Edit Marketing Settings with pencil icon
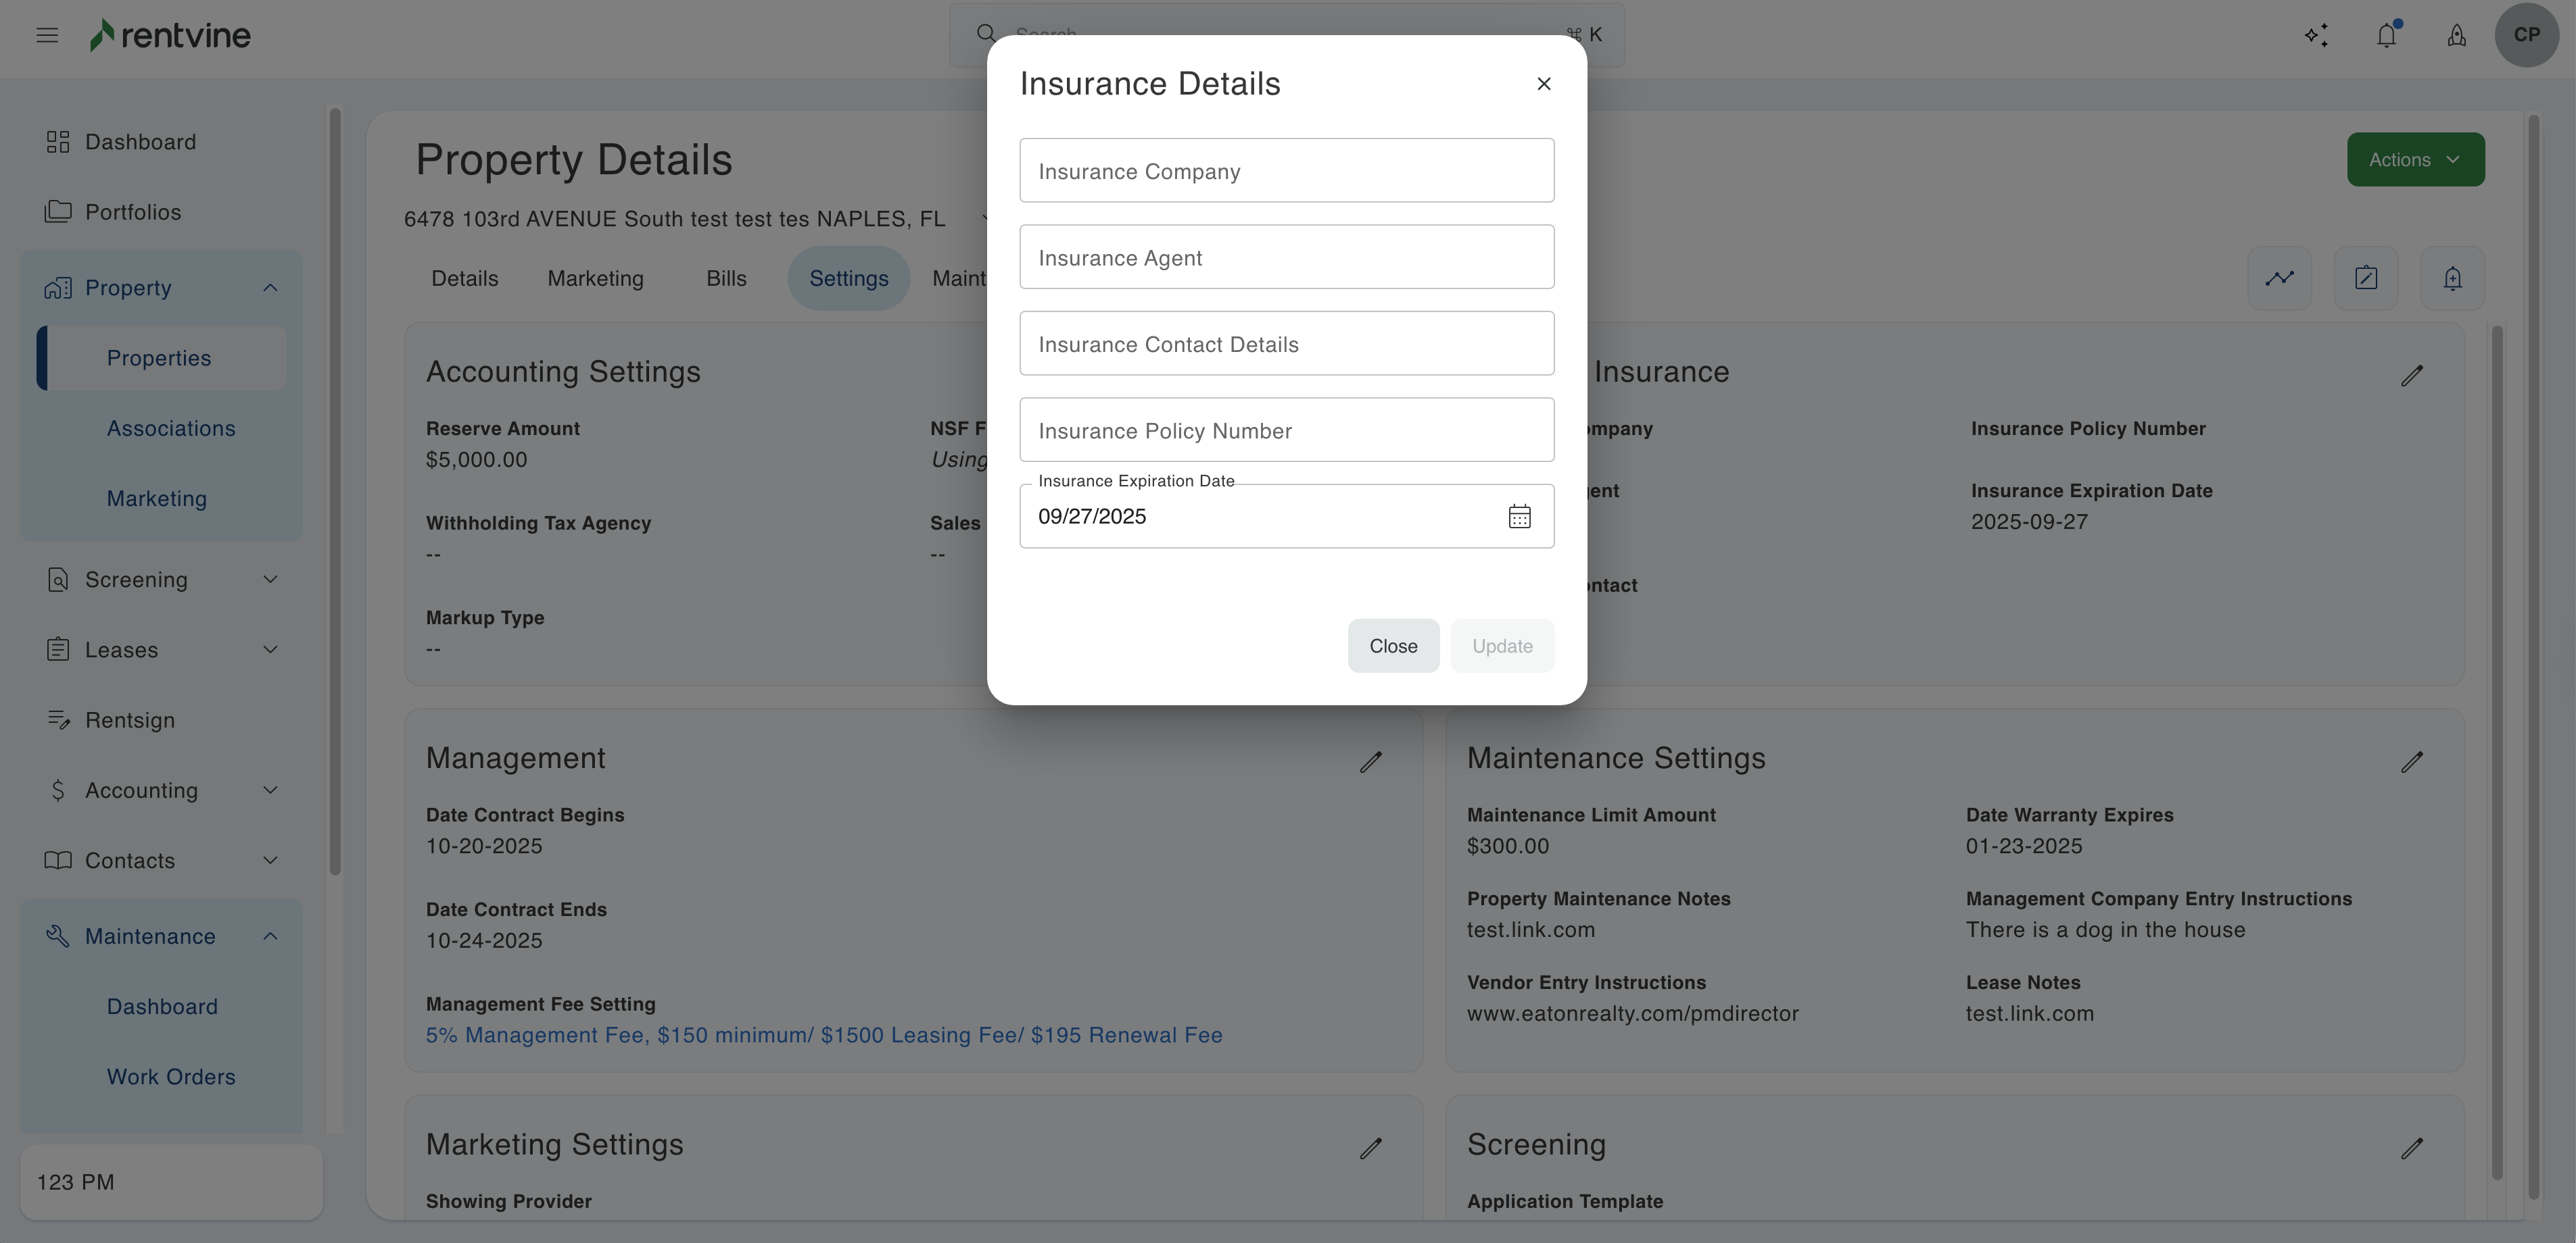The image size is (2576, 1243). 1370,1148
